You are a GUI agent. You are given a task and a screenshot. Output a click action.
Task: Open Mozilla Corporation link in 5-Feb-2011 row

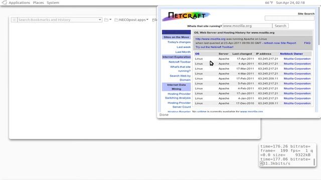pos(297,83)
